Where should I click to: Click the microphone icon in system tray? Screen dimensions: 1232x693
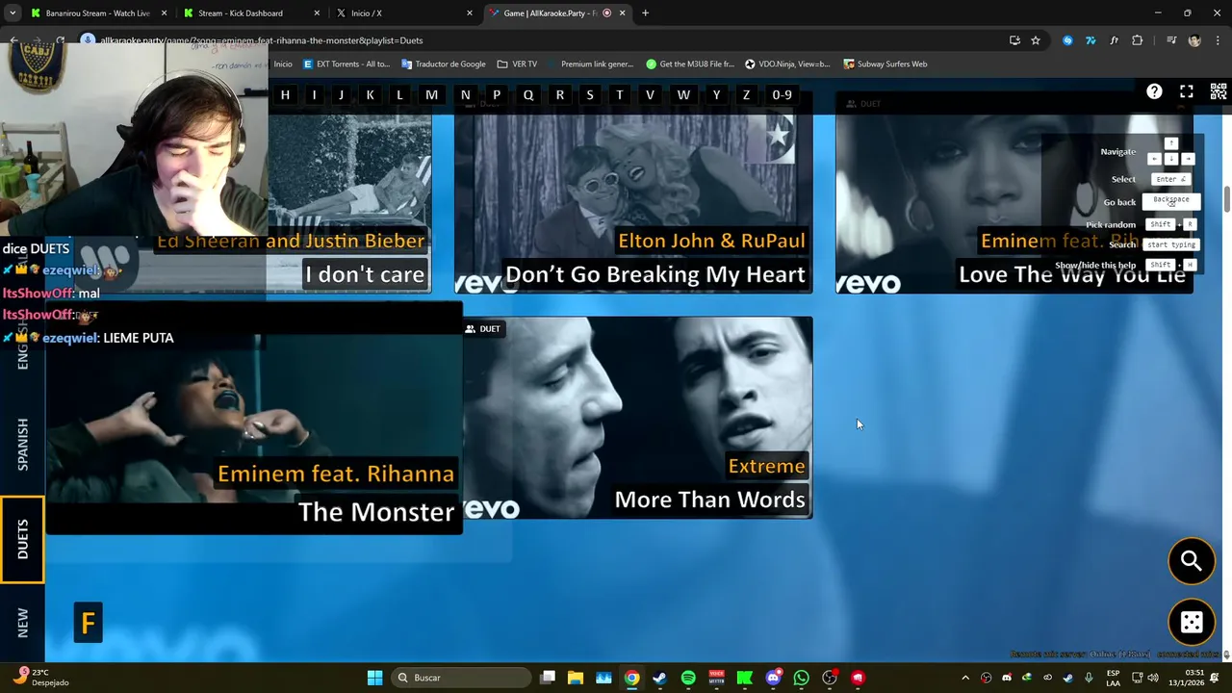[1089, 678]
